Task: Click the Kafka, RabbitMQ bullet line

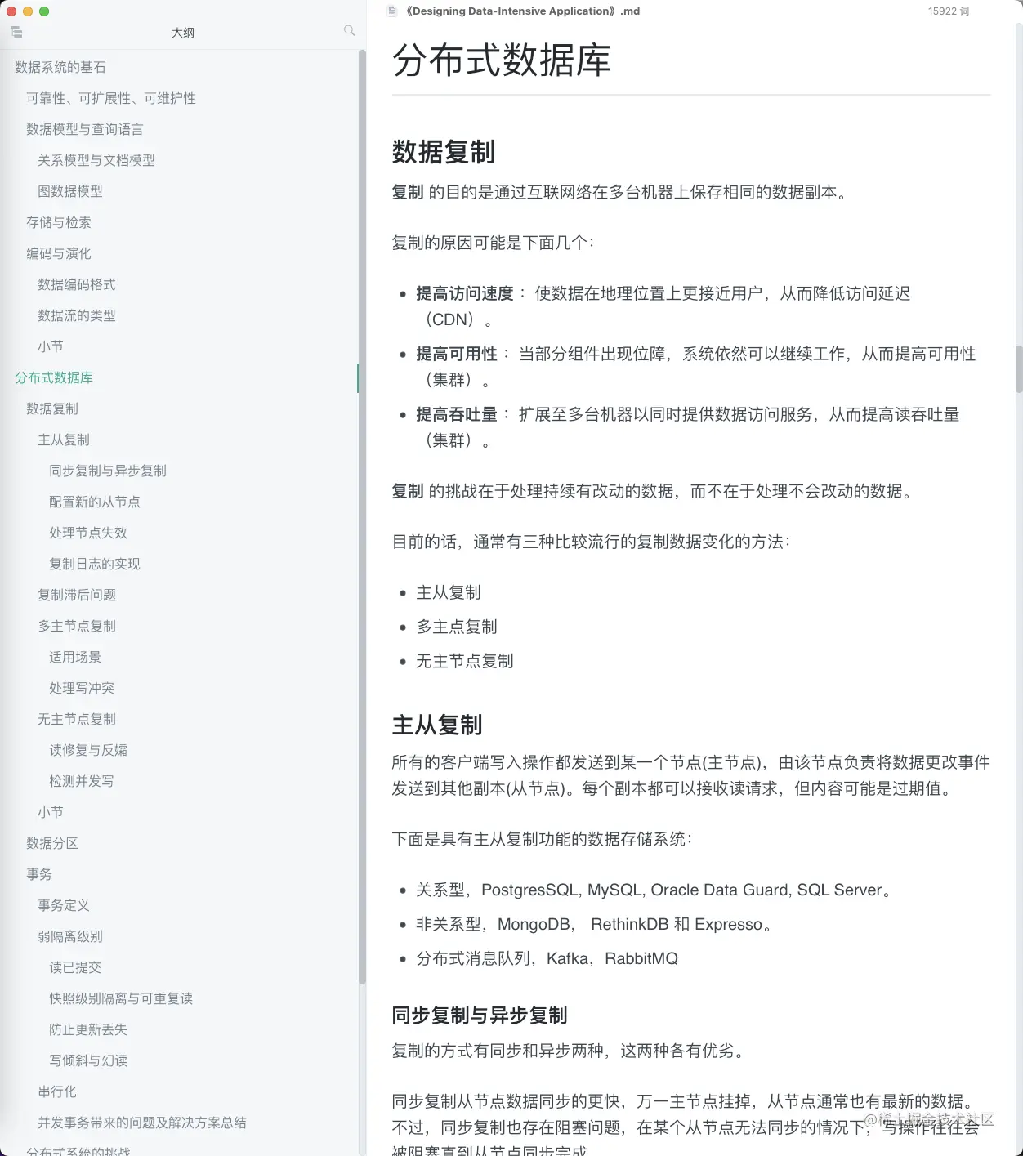Action: [547, 958]
